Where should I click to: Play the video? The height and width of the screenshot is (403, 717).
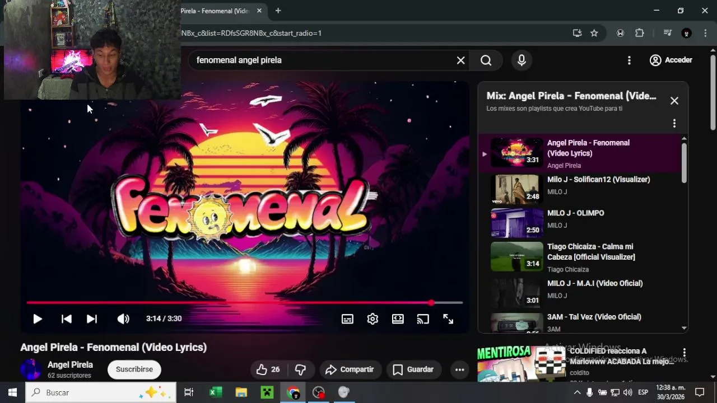click(38, 319)
